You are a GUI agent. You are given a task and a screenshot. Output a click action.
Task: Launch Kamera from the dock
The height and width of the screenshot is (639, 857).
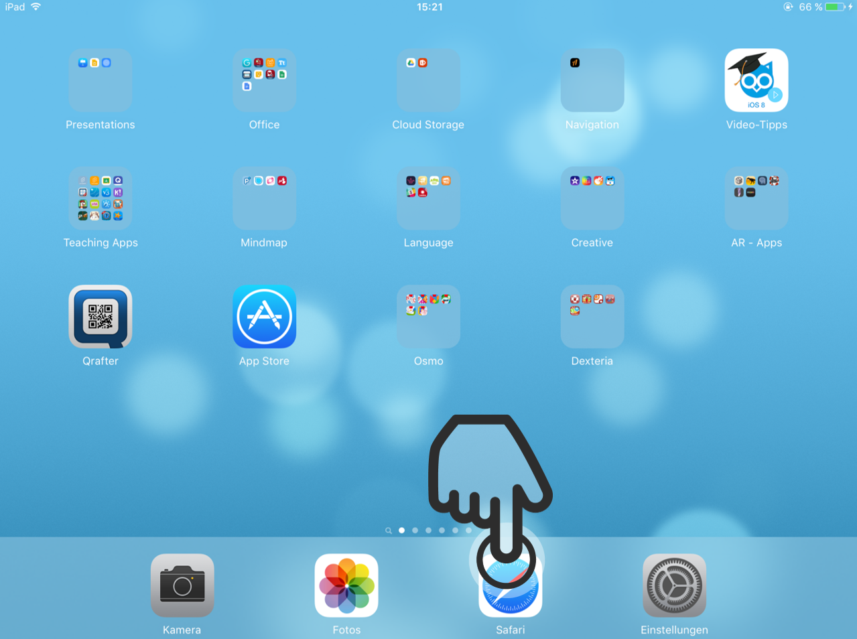click(x=182, y=585)
